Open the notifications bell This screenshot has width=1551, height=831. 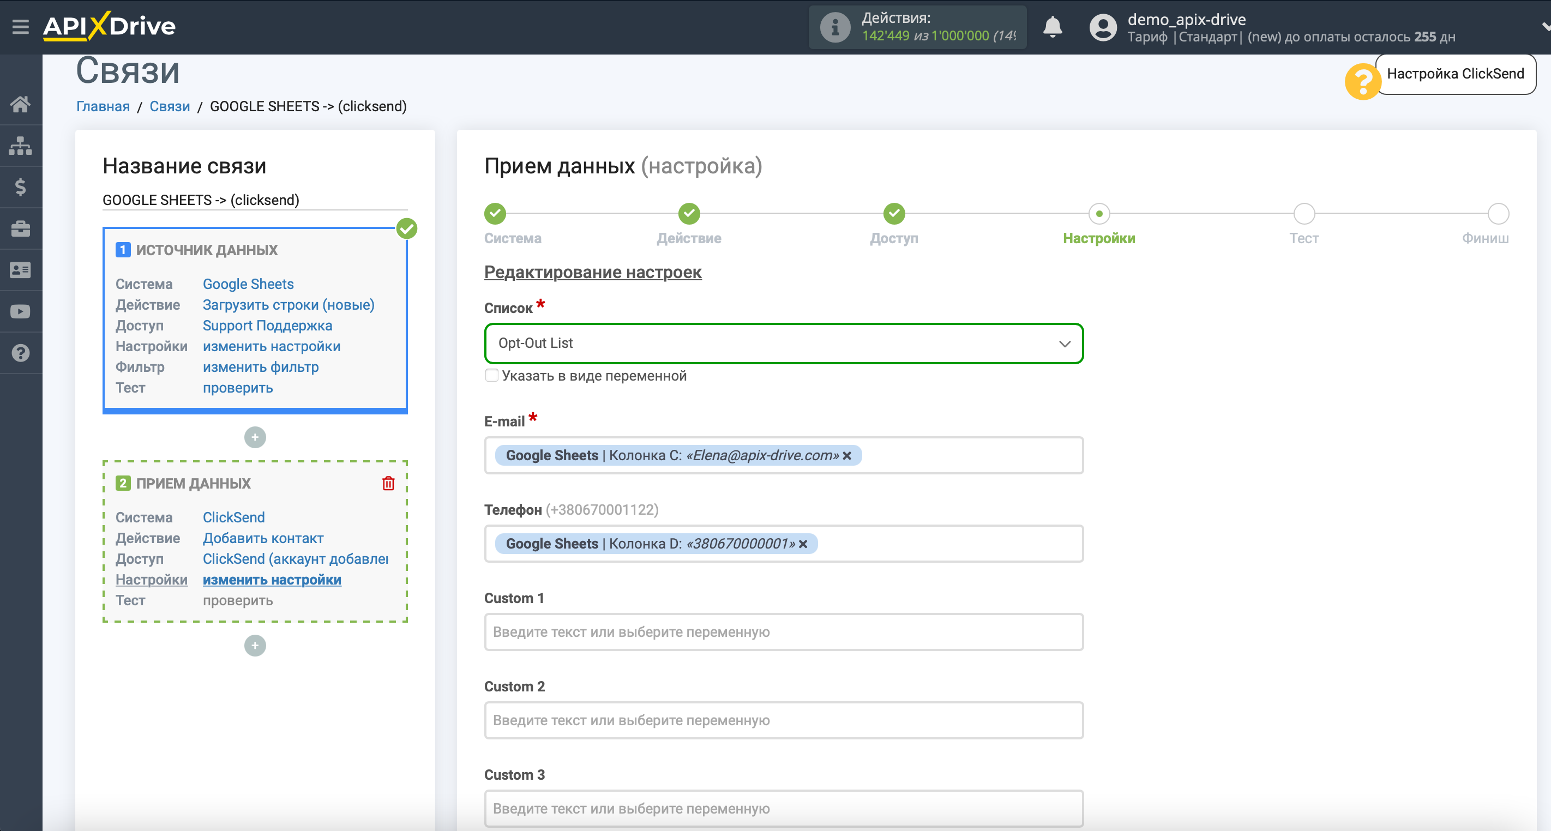(x=1053, y=27)
